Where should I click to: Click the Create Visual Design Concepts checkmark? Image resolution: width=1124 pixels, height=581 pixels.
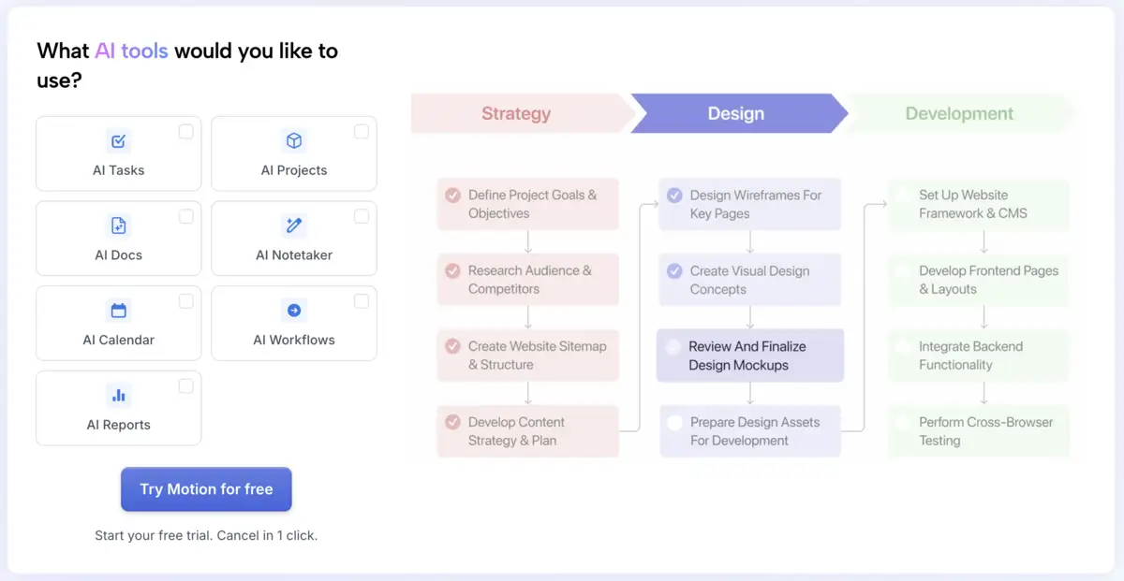674,271
